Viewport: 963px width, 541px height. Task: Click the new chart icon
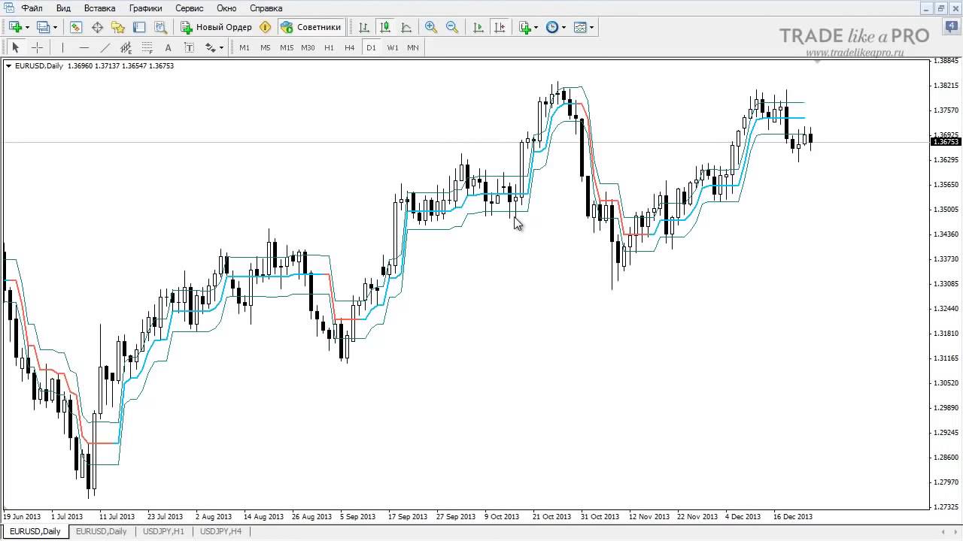15,27
